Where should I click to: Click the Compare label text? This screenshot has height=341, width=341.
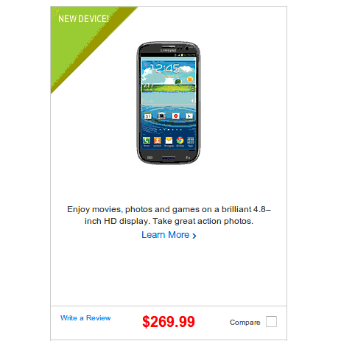click(x=245, y=323)
